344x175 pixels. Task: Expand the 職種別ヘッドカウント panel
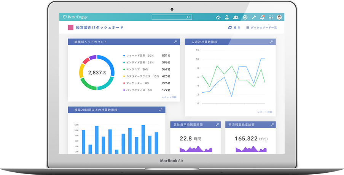[175, 42]
